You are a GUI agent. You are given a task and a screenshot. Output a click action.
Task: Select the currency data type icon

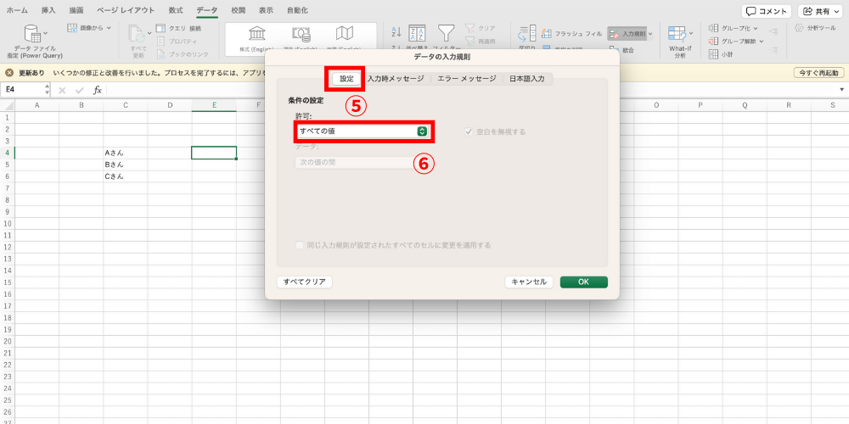301,34
